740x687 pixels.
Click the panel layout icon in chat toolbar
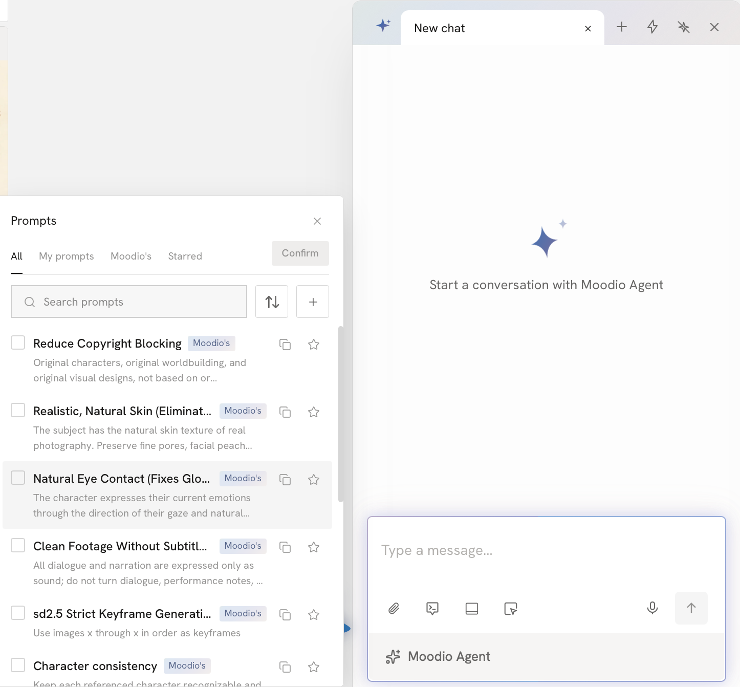click(x=472, y=608)
